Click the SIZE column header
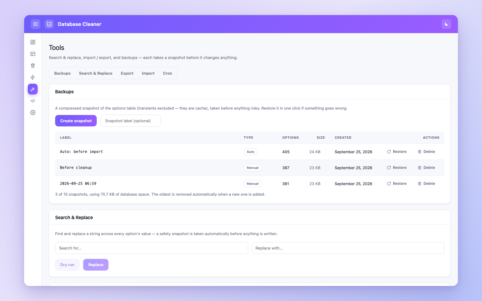This screenshot has height=301, width=482. coord(321,138)
